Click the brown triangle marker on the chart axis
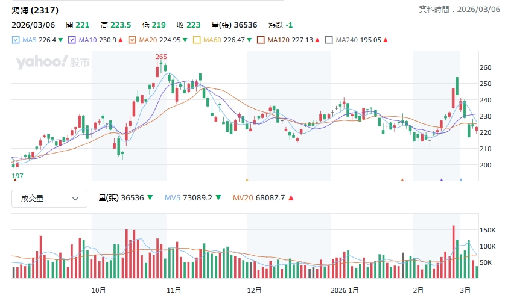505x298 pixels. point(402,179)
